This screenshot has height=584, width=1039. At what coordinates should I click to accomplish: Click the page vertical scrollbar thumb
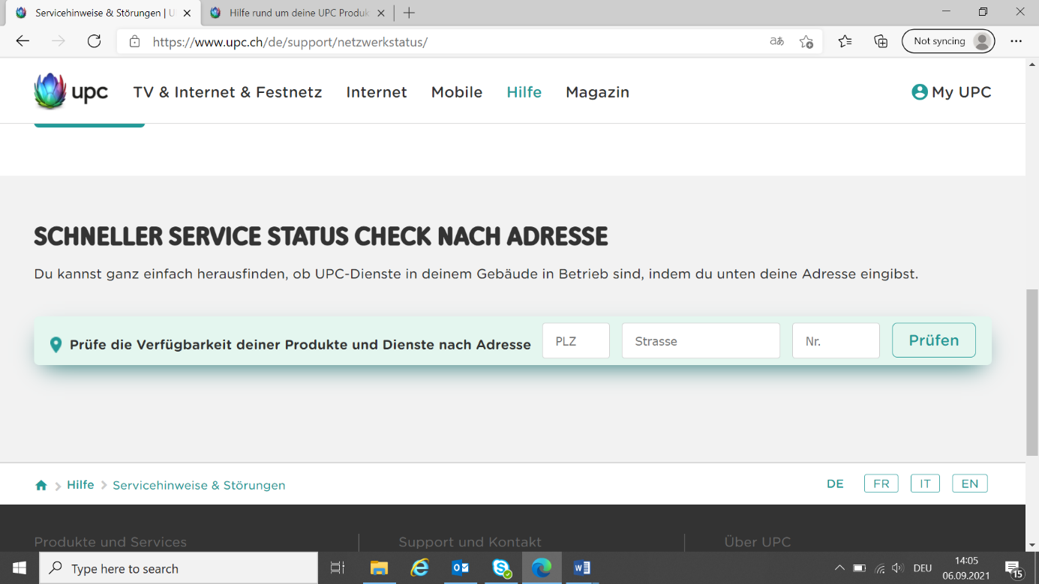[x=1032, y=371]
